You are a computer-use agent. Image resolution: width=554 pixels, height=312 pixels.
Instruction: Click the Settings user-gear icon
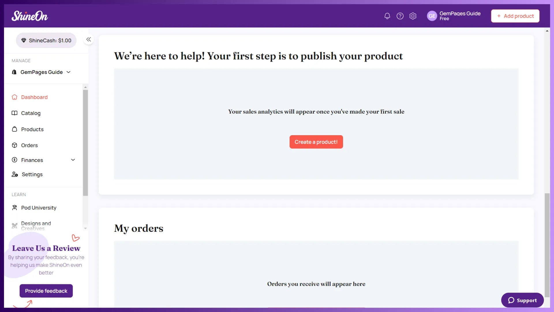(15, 174)
